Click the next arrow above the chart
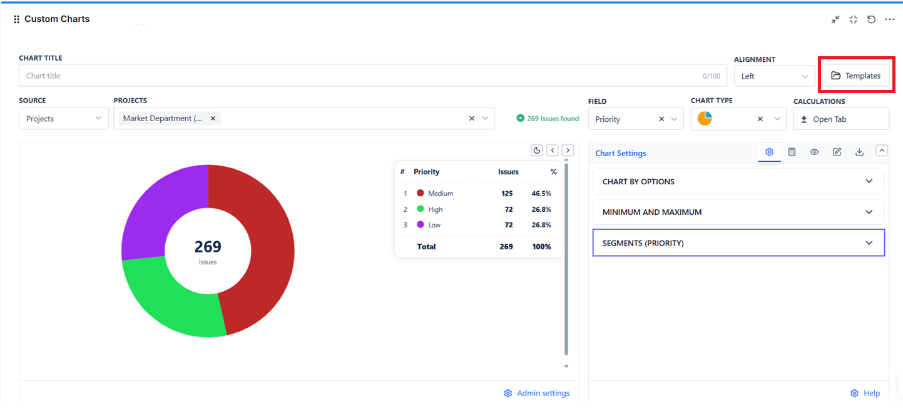The width and height of the screenshot is (903, 411). pos(568,150)
